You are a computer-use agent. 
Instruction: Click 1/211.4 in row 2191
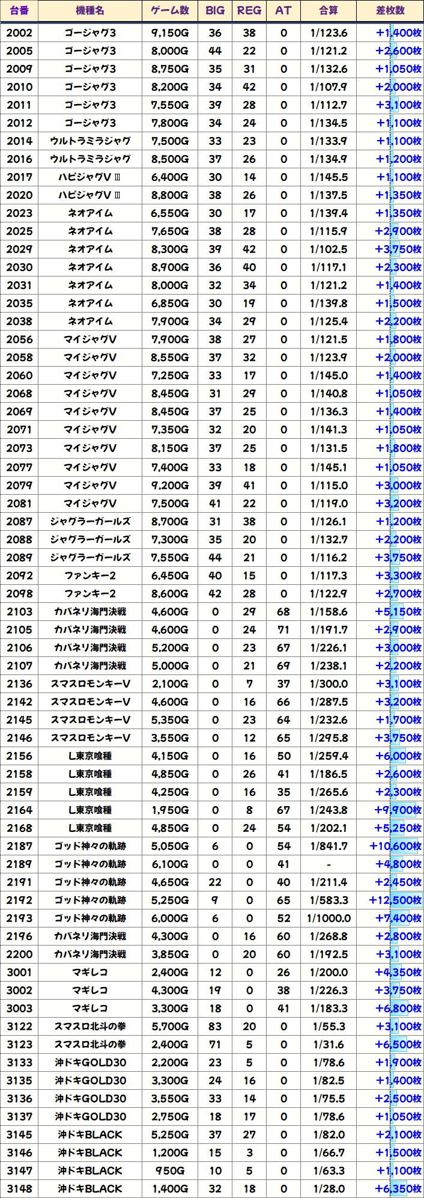(329, 882)
